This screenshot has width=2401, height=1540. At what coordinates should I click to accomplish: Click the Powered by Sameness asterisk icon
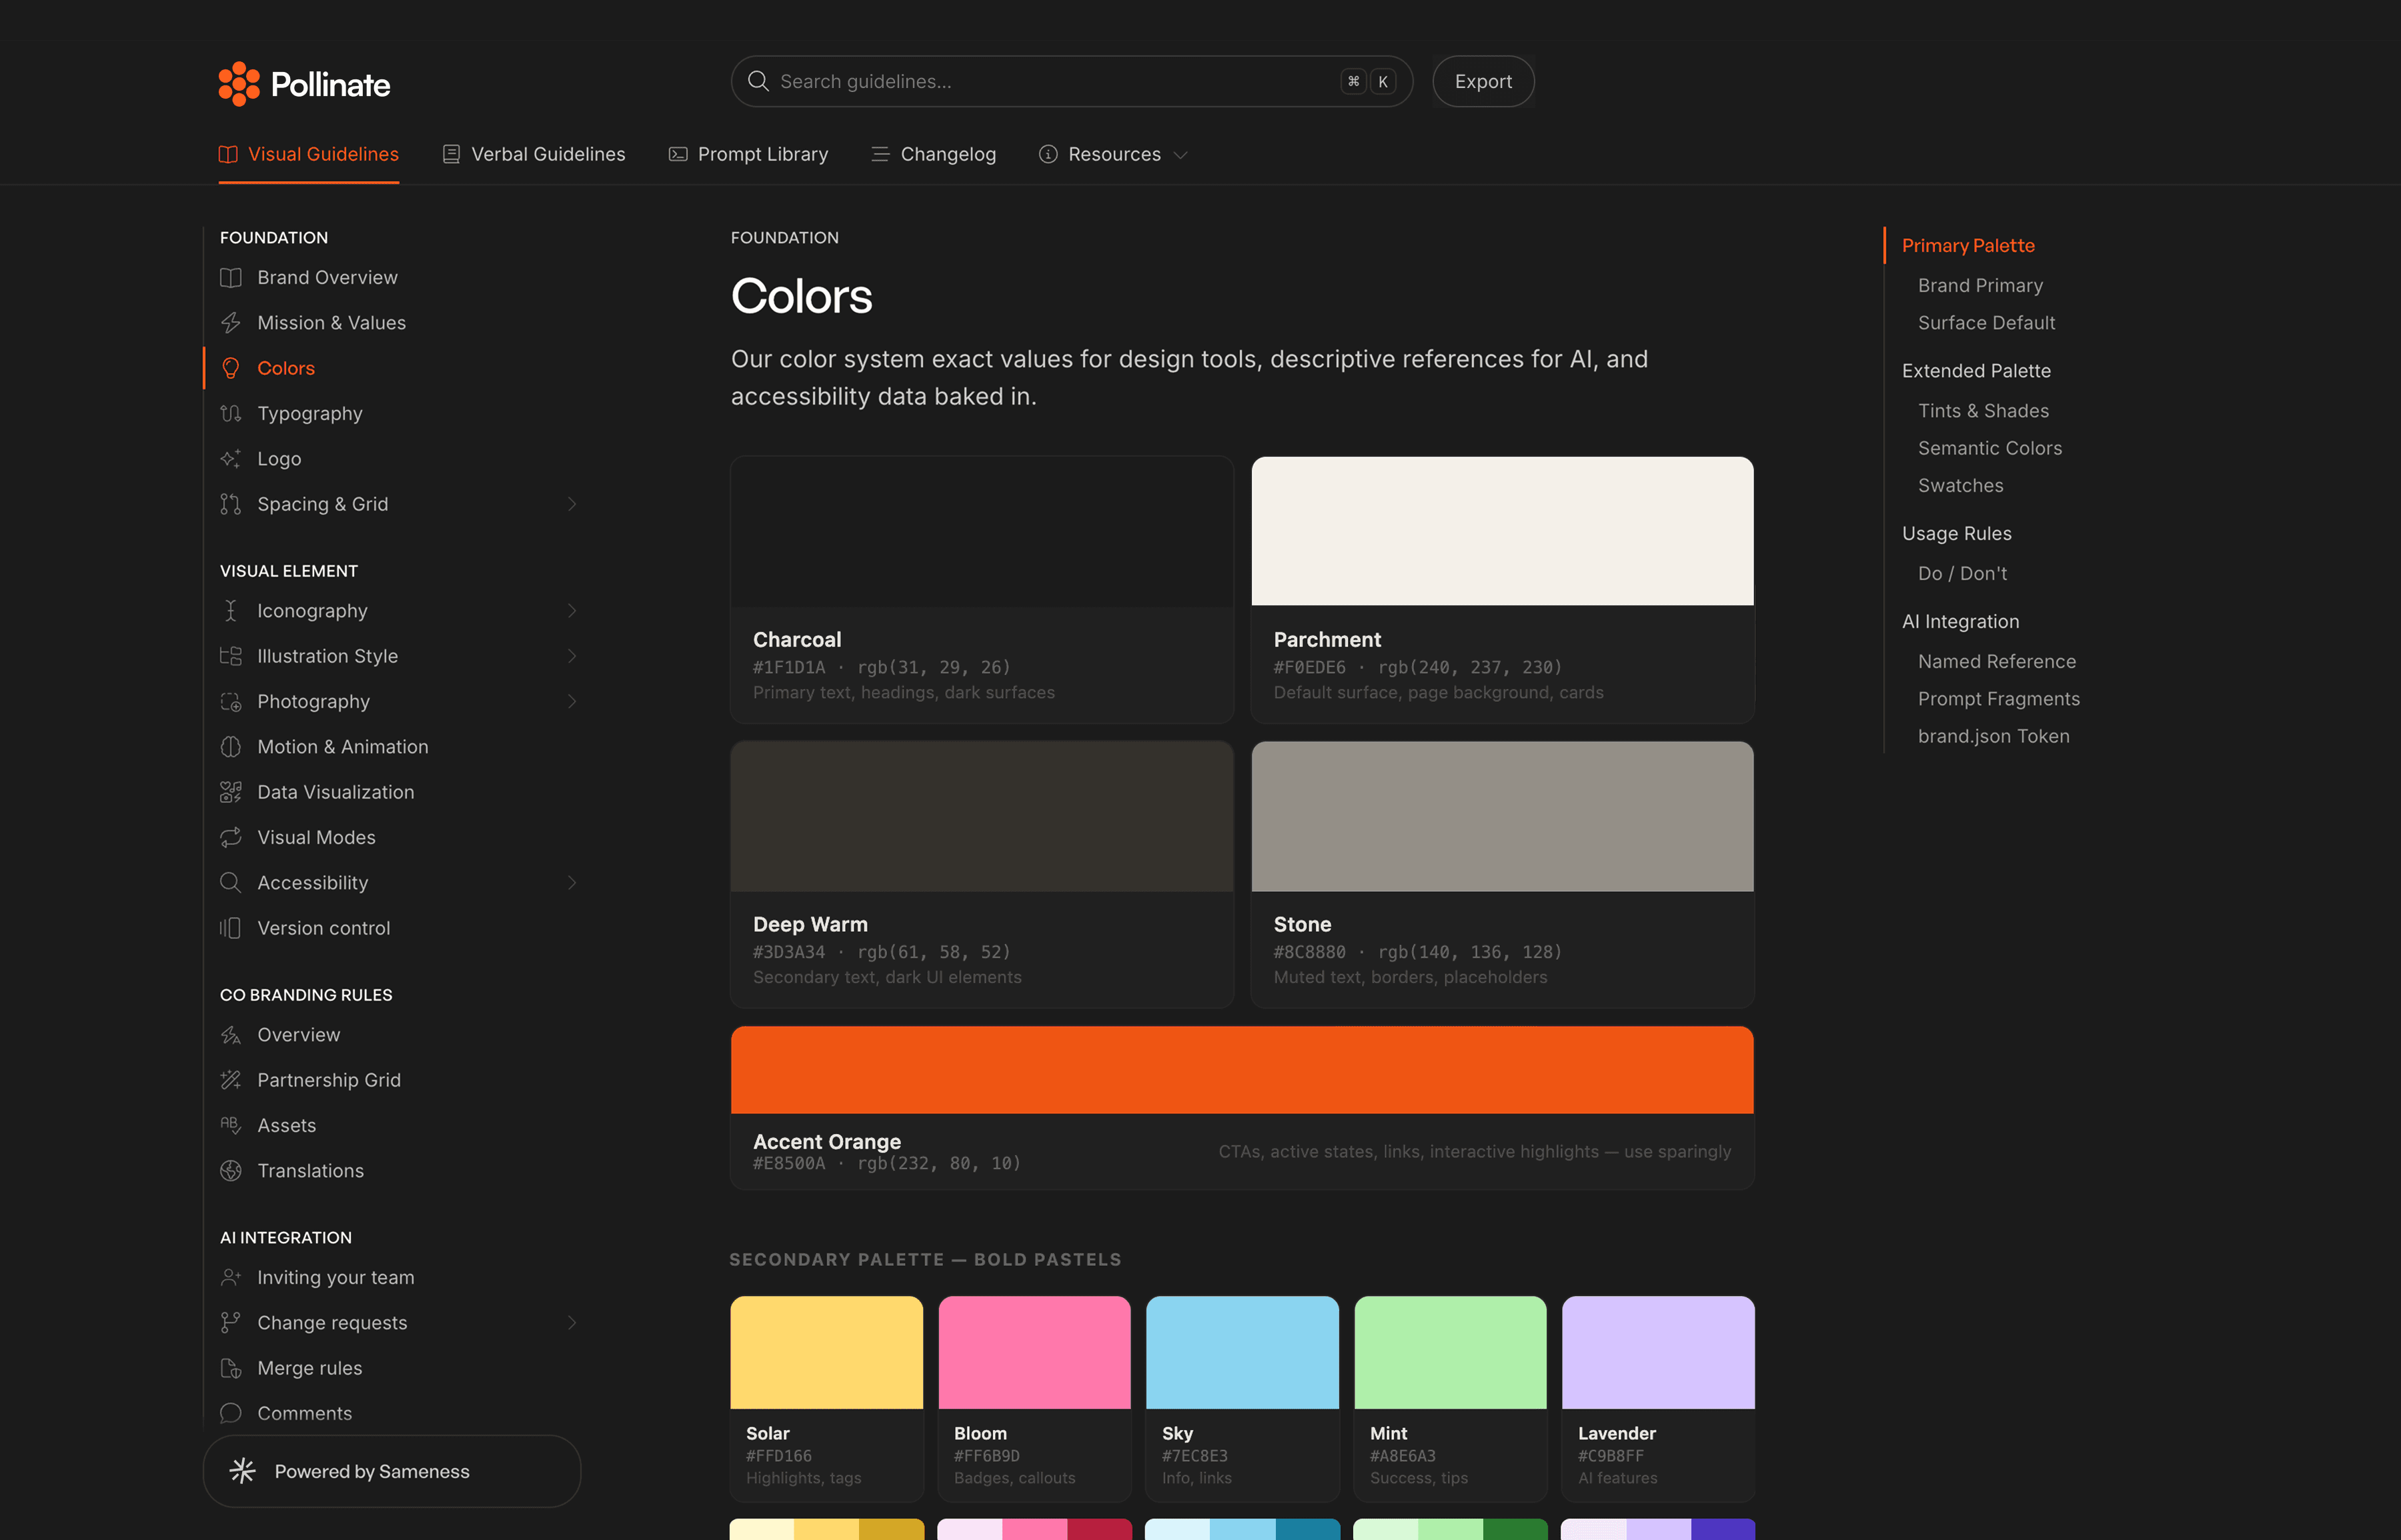(242, 1470)
